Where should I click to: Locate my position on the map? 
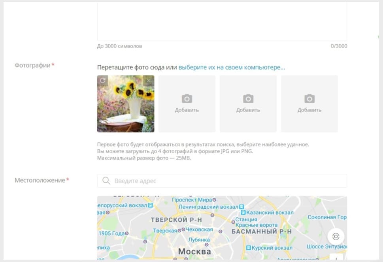pos(336,236)
